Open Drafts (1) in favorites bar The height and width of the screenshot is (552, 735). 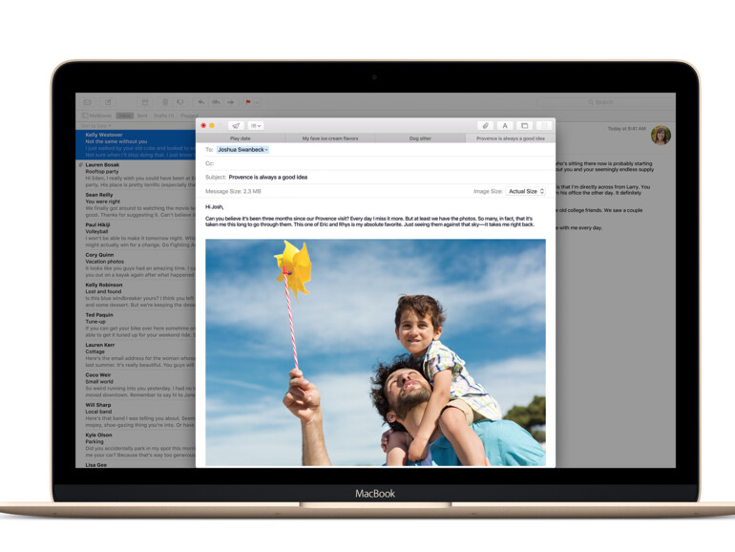coord(163,116)
